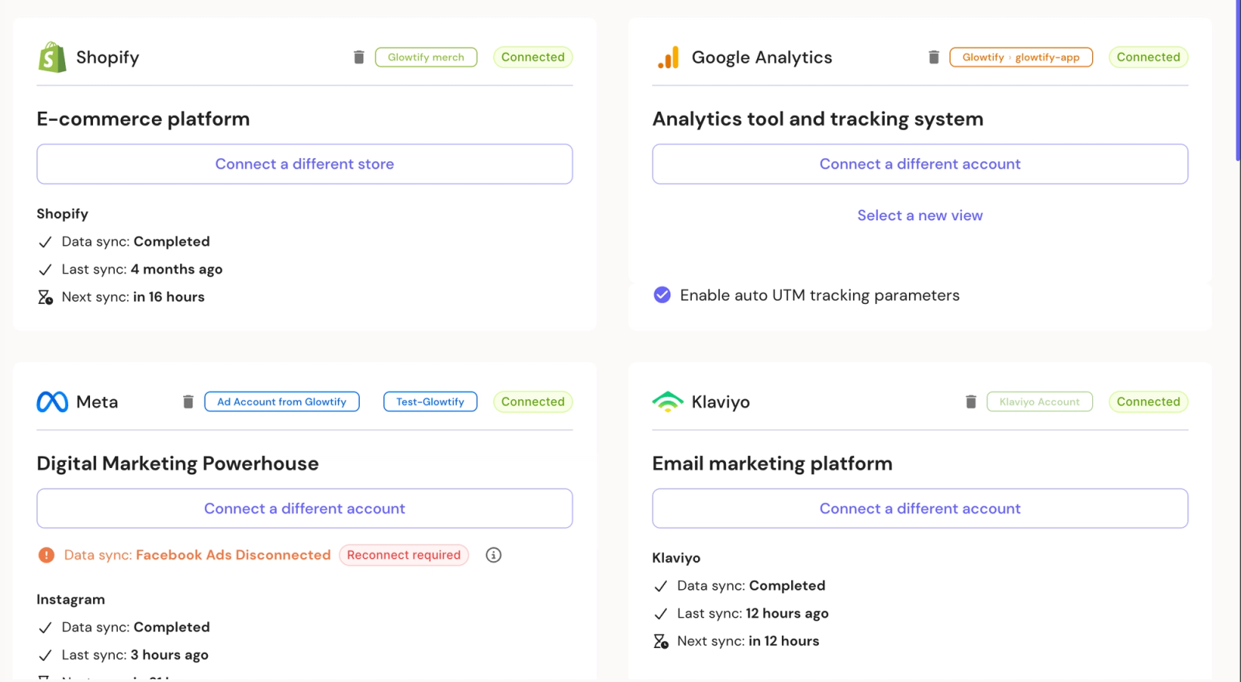Delete the Shopify integration with trash icon
The height and width of the screenshot is (682, 1241).
(358, 57)
